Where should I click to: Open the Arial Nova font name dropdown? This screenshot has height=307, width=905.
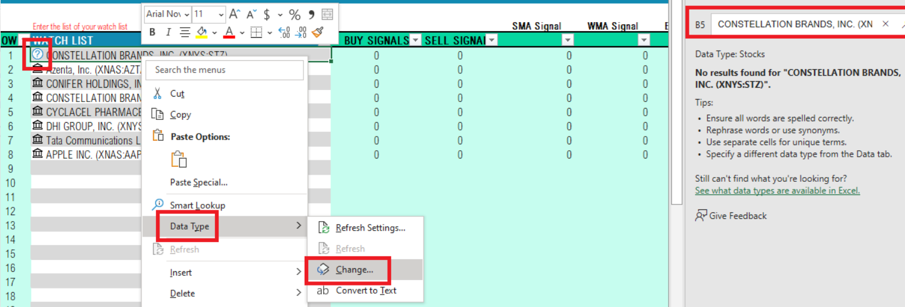click(186, 14)
